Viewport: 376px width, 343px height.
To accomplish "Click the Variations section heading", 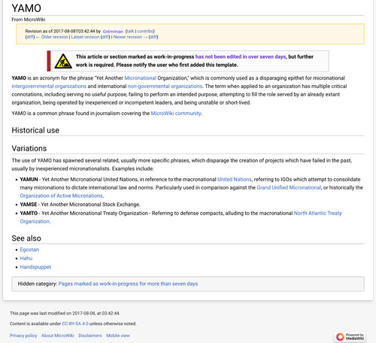I will coord(29,148).
